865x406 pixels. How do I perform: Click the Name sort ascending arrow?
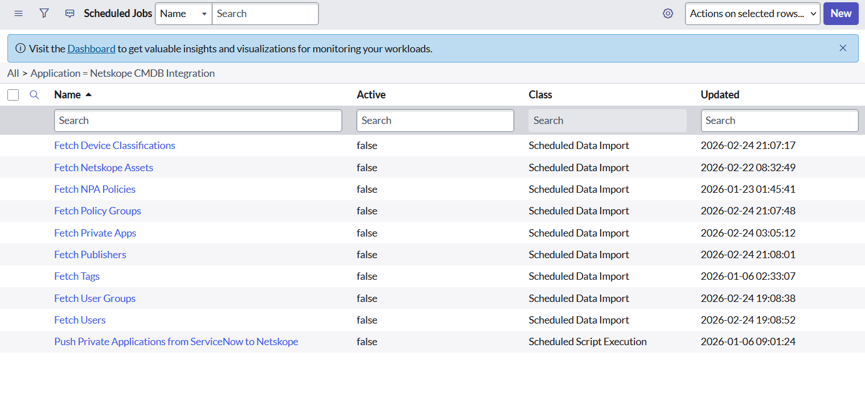88,95
